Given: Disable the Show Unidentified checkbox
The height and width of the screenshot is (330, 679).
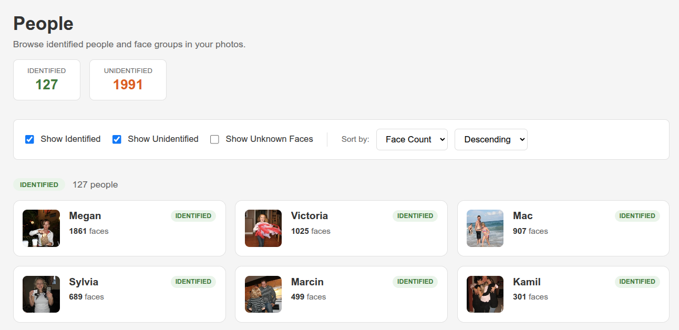Looking at the screenshot, I should tap(117, 139).
